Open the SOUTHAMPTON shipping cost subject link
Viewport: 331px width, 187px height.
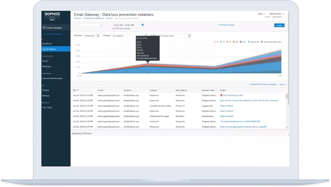(240, 122)
